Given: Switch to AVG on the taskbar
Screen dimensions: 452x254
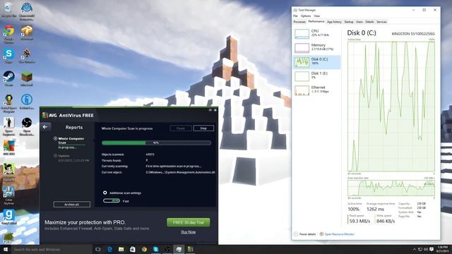Looking at the screenshot, I should point(190,249).
